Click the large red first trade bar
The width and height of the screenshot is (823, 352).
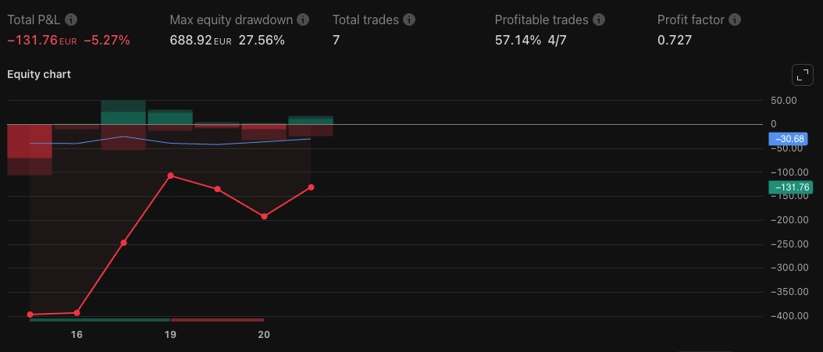pos(30,144)
